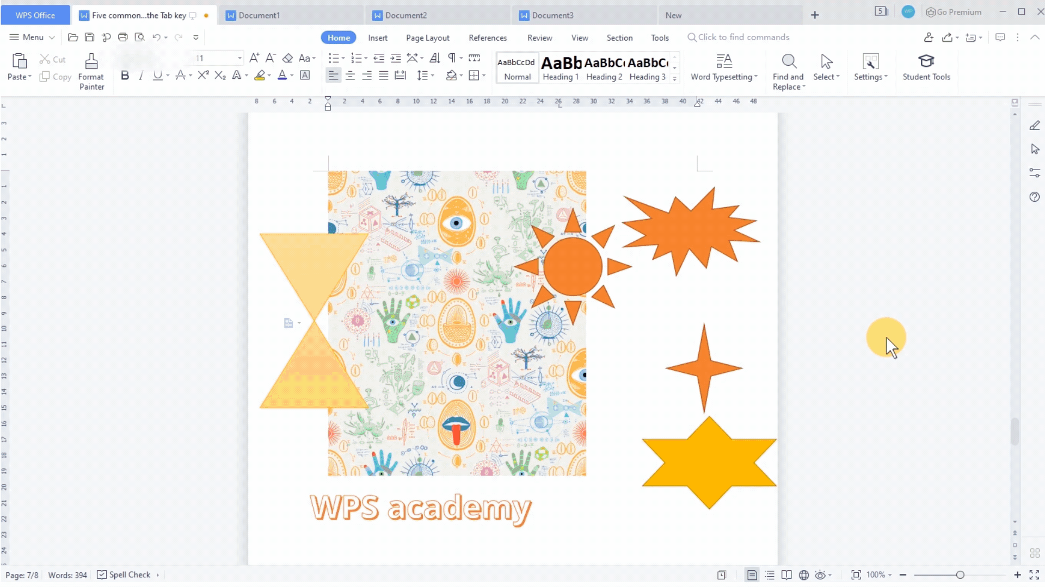Click the Superscript icon
The width and height of the screenshot is (1045, 587).
point(203,76)
